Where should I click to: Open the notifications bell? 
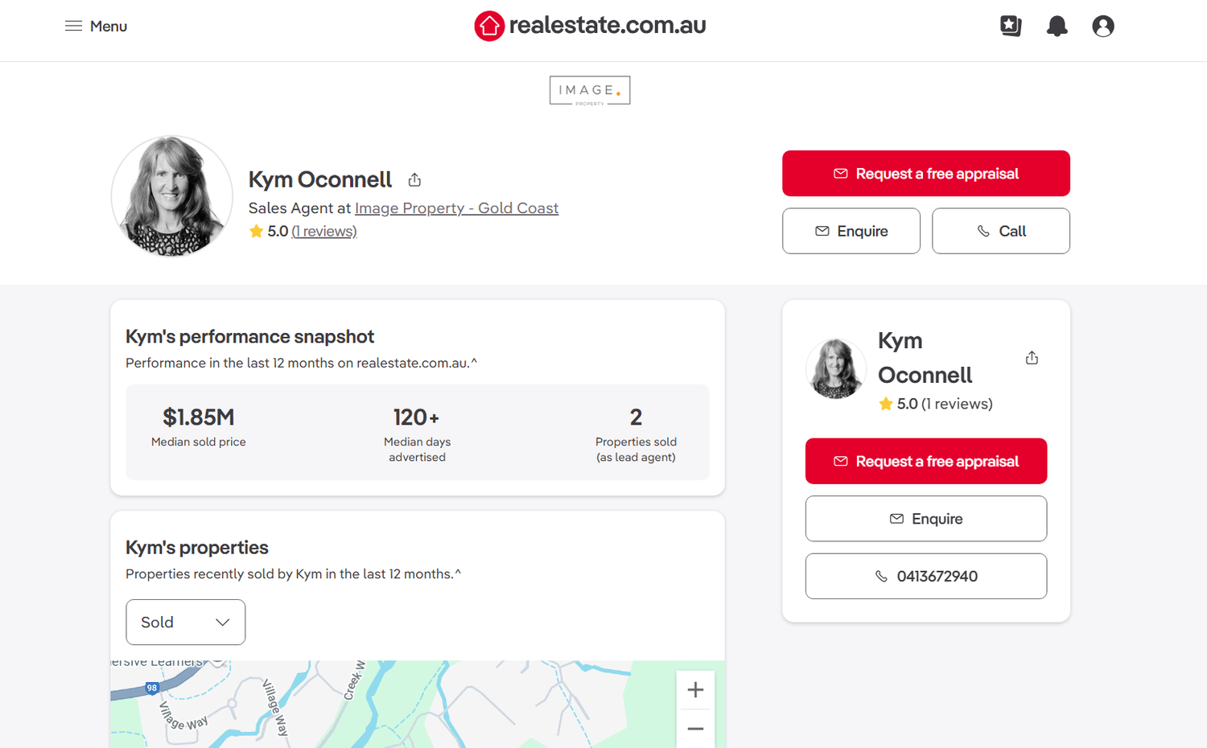pyautogui.click(x=1057, y=26)
